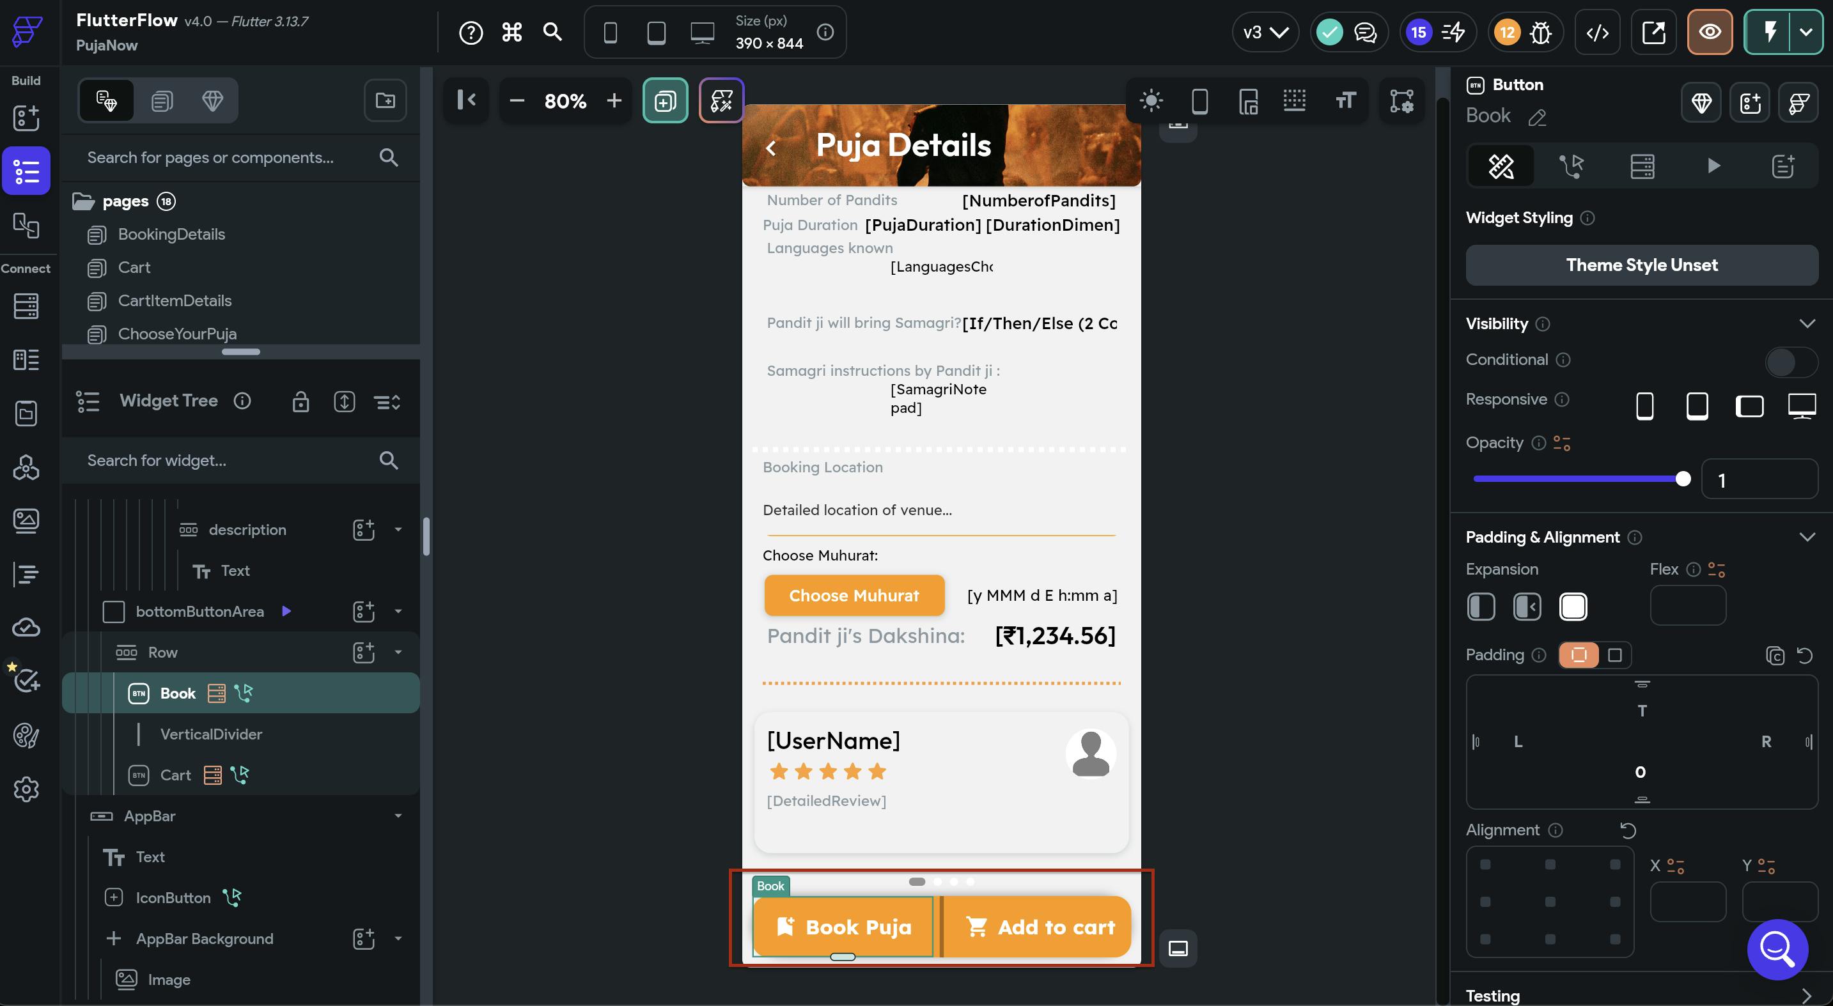Screen dimensions: 1833x1006
Task: Select the Cart page in pages list
Action: coord(134,268)
